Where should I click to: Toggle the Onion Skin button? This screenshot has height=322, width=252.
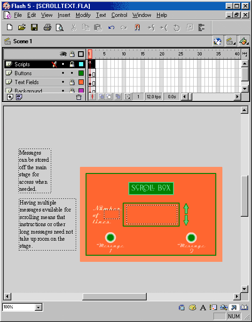pos(101,96)
